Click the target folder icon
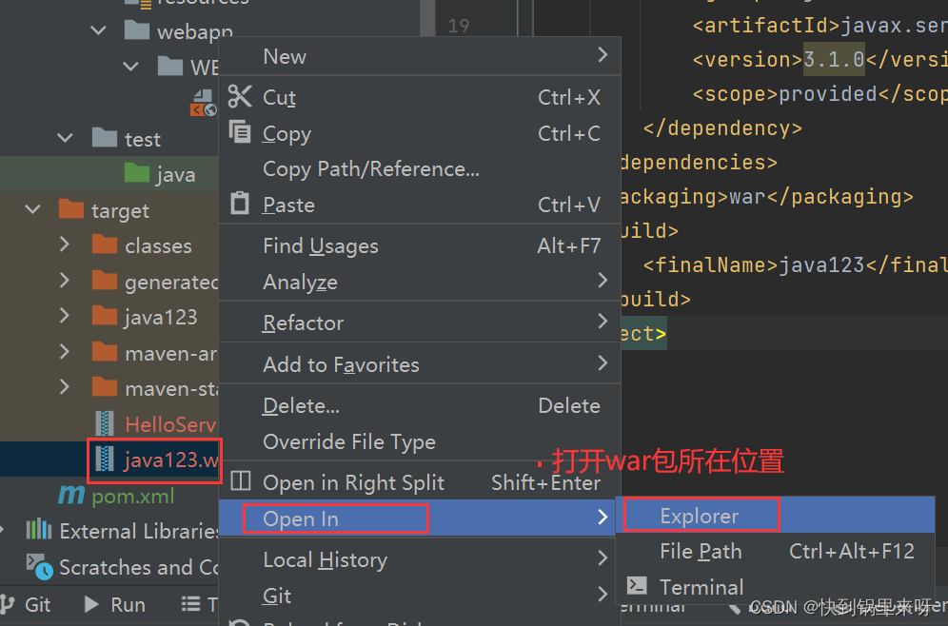Viewport: 948px width, 626px height. tap(71, 209)
